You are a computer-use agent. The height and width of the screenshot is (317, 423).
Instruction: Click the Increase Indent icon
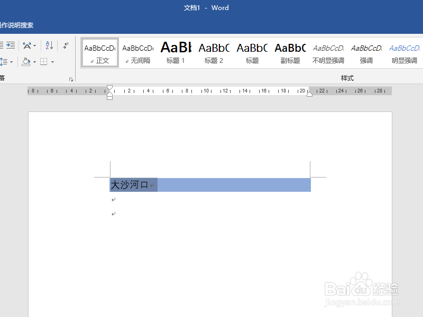coord(11,45)
